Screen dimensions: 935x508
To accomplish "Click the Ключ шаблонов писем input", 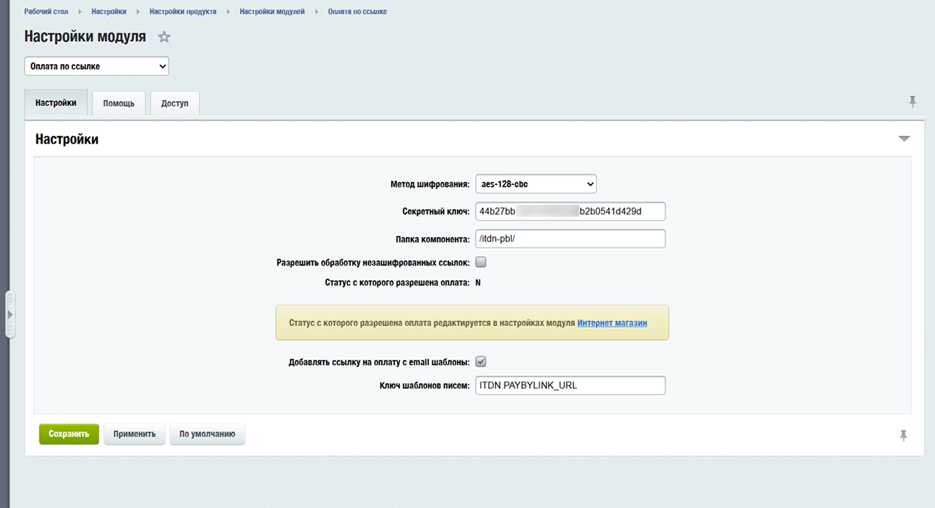I will (x=570, y=385).
